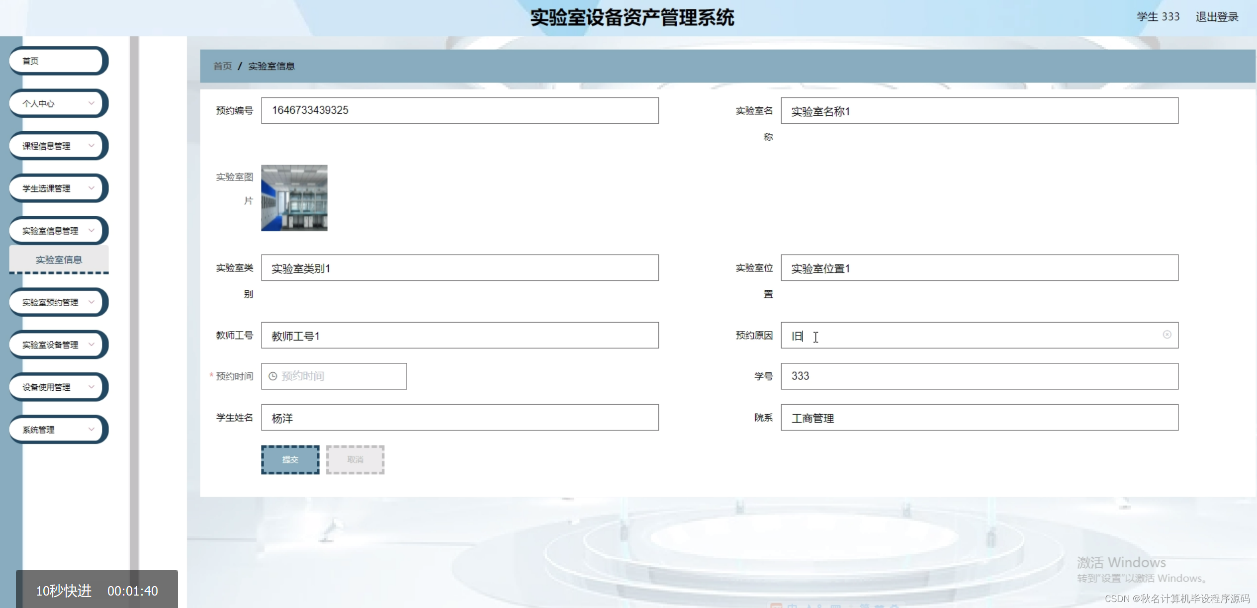
Task: Click the 提交 submit button
Action: (x=290, y=459)
